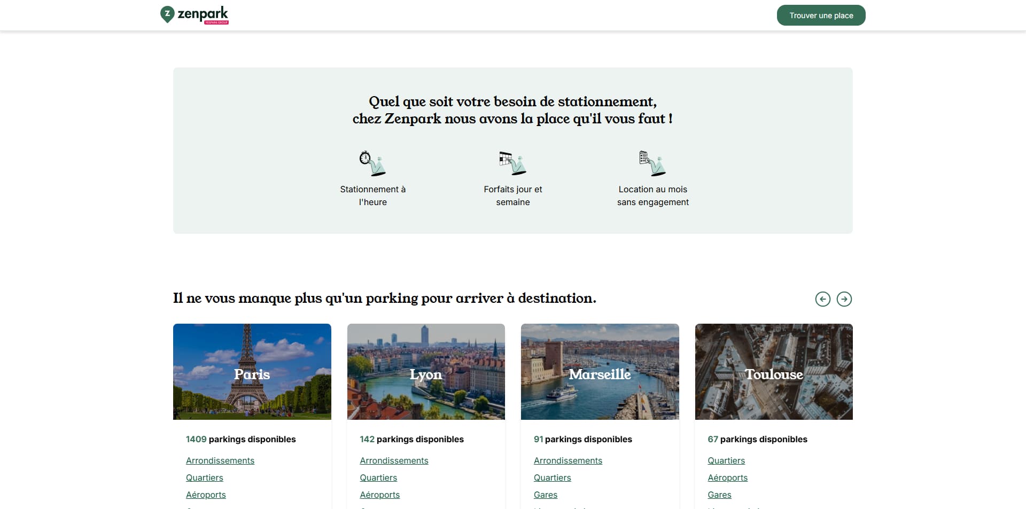Click 142 parkings disponibles text
1026x509 pixels.
(412, 439)
